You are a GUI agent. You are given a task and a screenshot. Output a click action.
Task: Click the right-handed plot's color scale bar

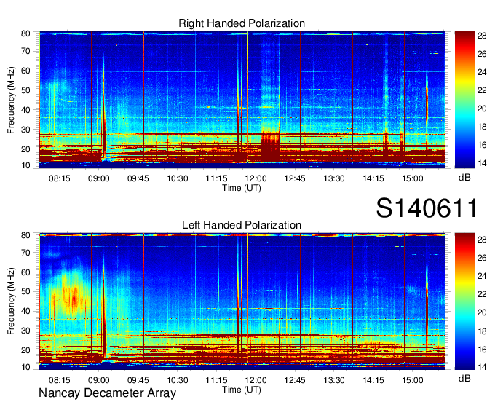(464, 100)
